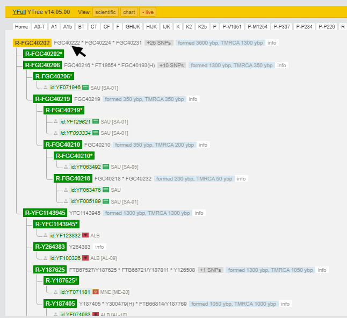
Task: Open info for R-FGC40219
Action: [x=193, y=99]
